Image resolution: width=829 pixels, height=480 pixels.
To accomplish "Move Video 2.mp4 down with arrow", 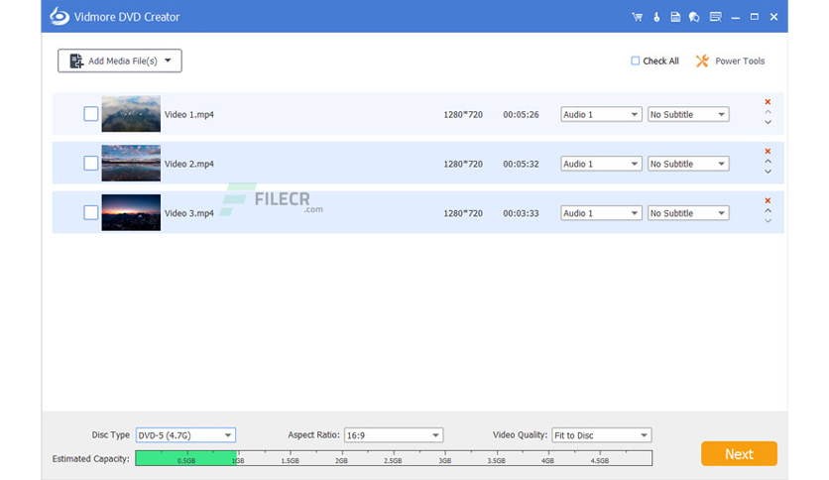I will (769, 172).
